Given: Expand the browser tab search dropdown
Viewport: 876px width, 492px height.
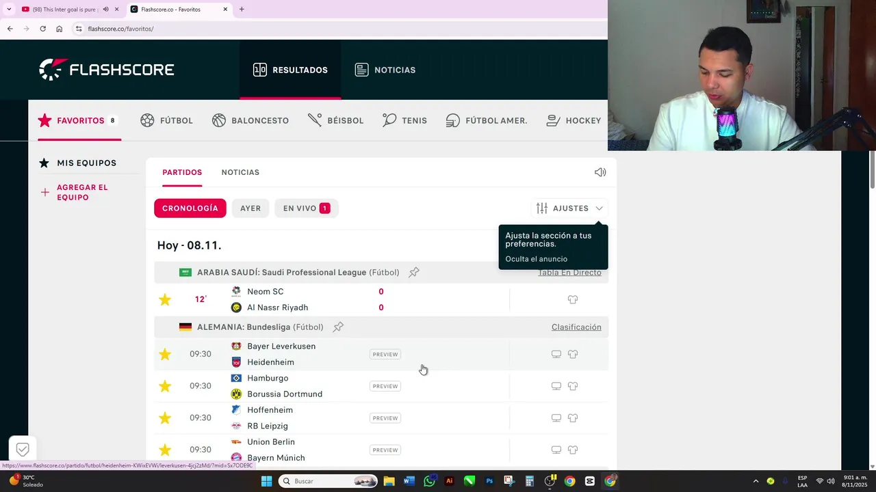Looking at the screenshot, I should pyautogui.click(x=8, y=10).
